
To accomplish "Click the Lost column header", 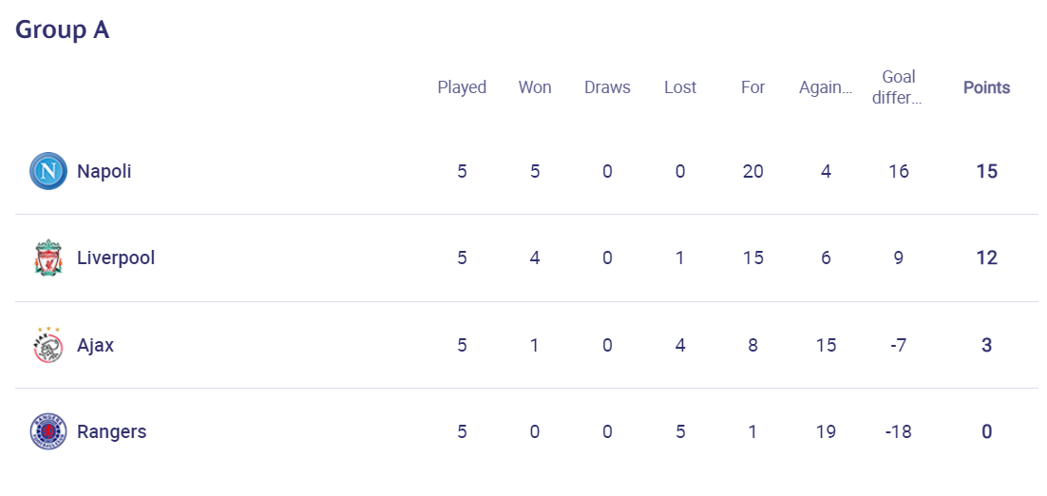I will pyautogui.click(x=680, y=87).
